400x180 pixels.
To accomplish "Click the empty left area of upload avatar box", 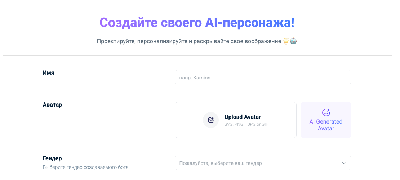I will coord(187,120).
